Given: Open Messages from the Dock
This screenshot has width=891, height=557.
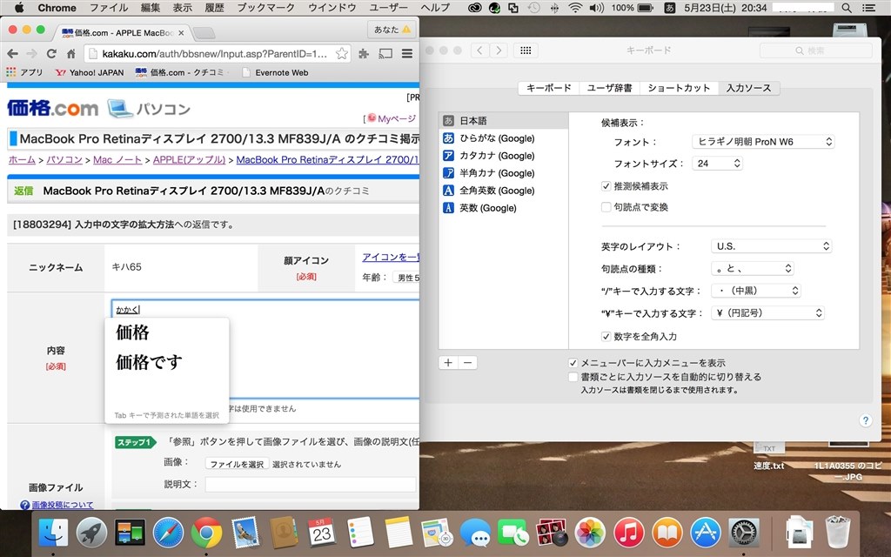Looking at the screenshot, I should click(x=475, y=533).
